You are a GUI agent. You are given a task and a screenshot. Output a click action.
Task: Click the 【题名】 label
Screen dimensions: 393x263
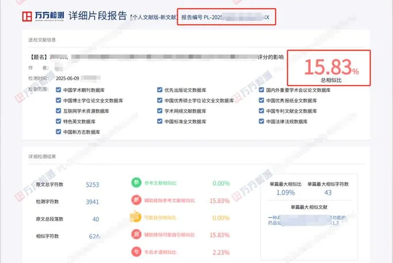tap(39, 57)
